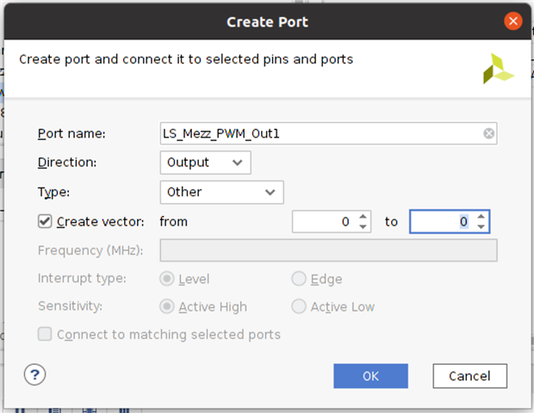The image size is (534, 413).
Task: Clear the Port name field text
Action: coord(488,133)
